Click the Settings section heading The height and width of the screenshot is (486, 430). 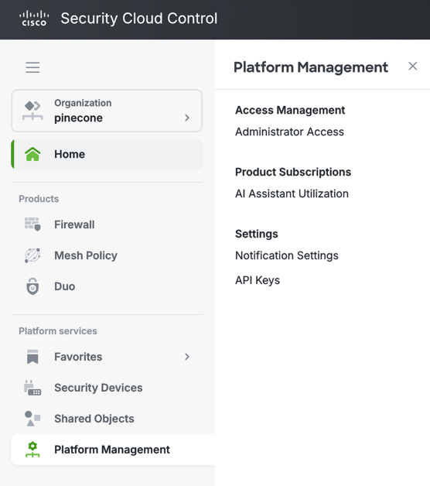257,234
